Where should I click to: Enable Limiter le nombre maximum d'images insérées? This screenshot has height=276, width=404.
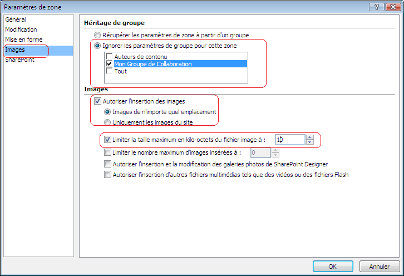tap(108, 152)
